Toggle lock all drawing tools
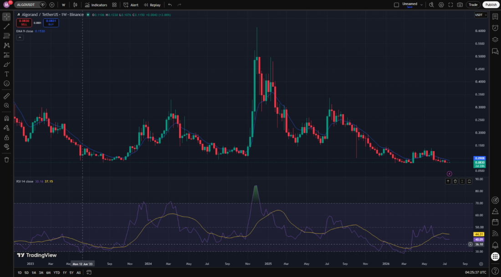501x277 pixels. click(7, 138)
